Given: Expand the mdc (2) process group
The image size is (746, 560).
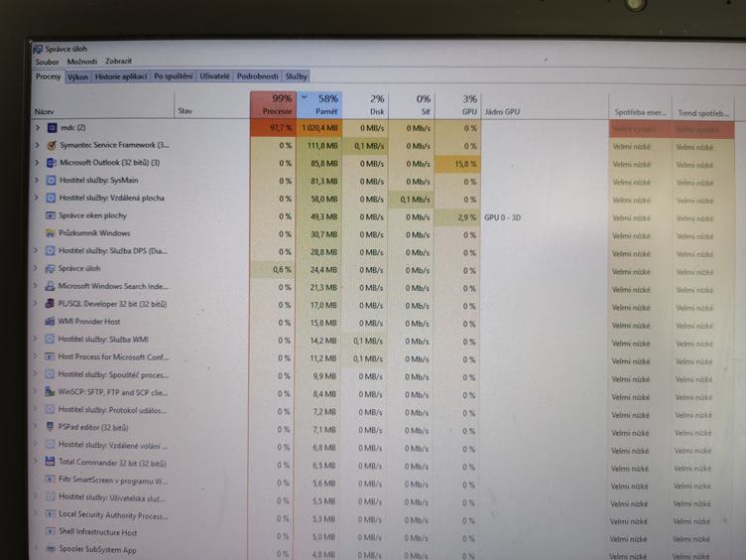Looking at the screenshot, I should click(38, 128).
